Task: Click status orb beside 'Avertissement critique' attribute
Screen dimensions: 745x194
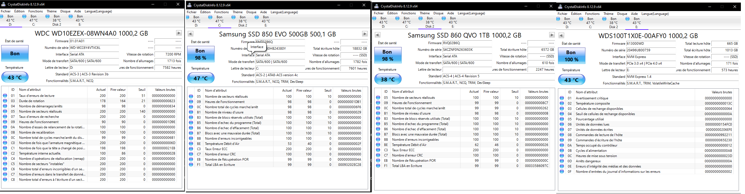Action: (x=562, y=98)
